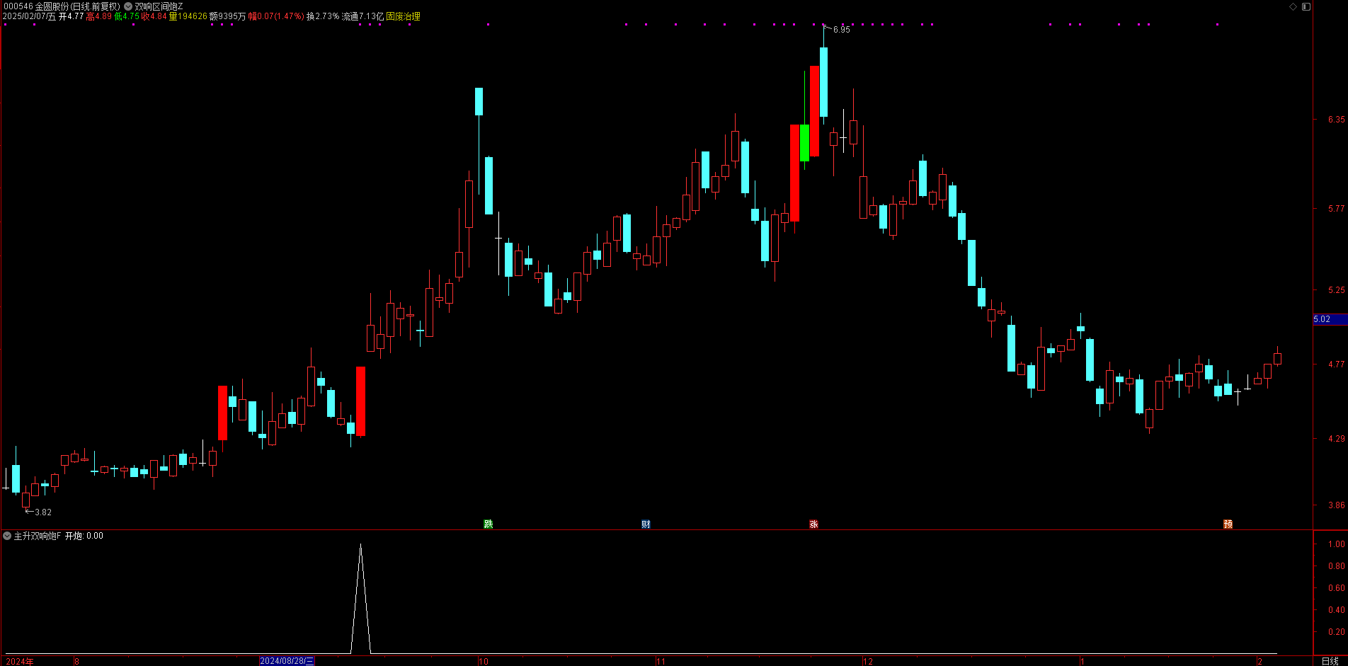Click the 3.82 low price annotation
The width and height of the screenshot is (1348, 666).
coord(42,512)
